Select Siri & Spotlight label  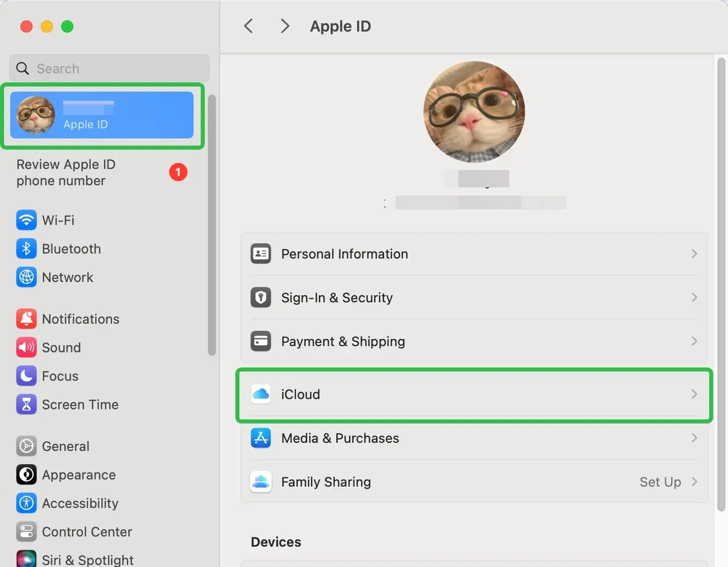88,560
